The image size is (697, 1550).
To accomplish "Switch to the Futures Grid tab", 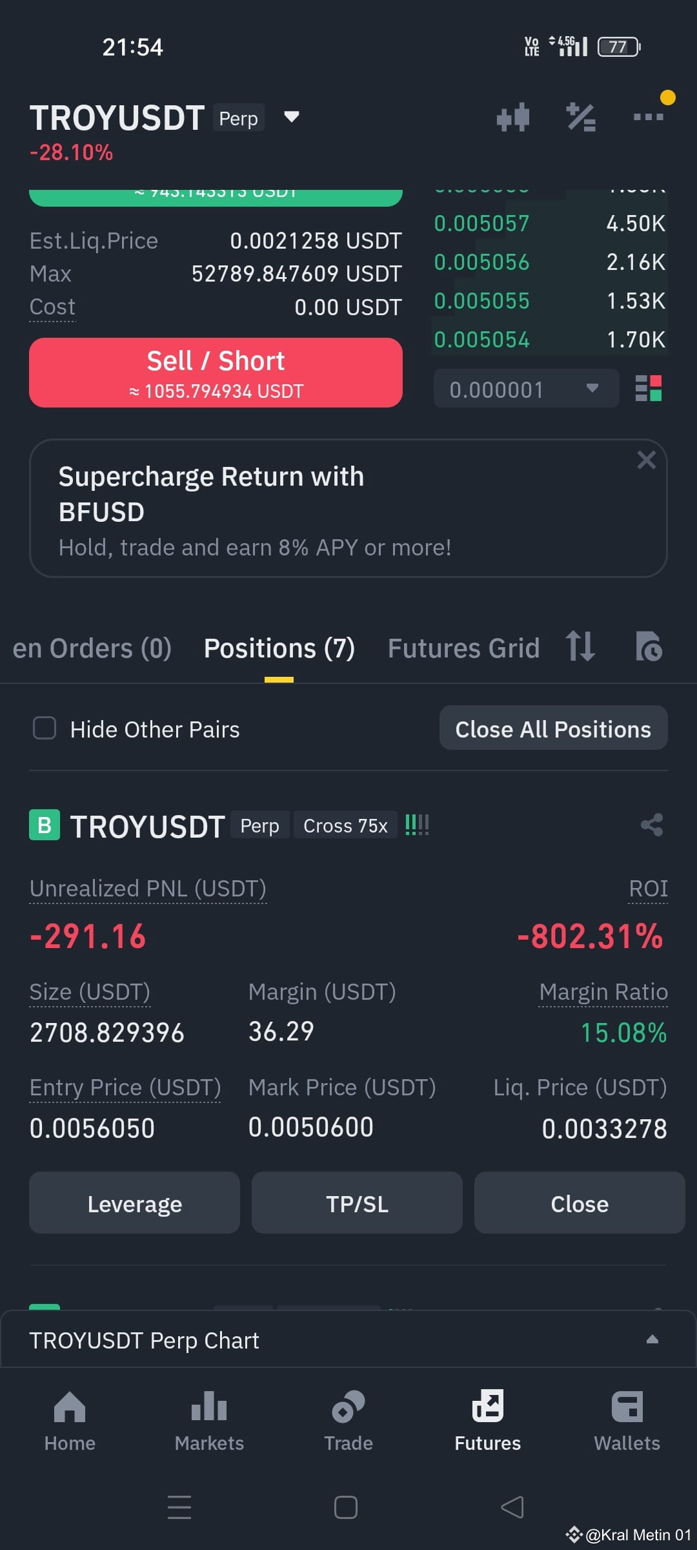I will pos(463,648).
